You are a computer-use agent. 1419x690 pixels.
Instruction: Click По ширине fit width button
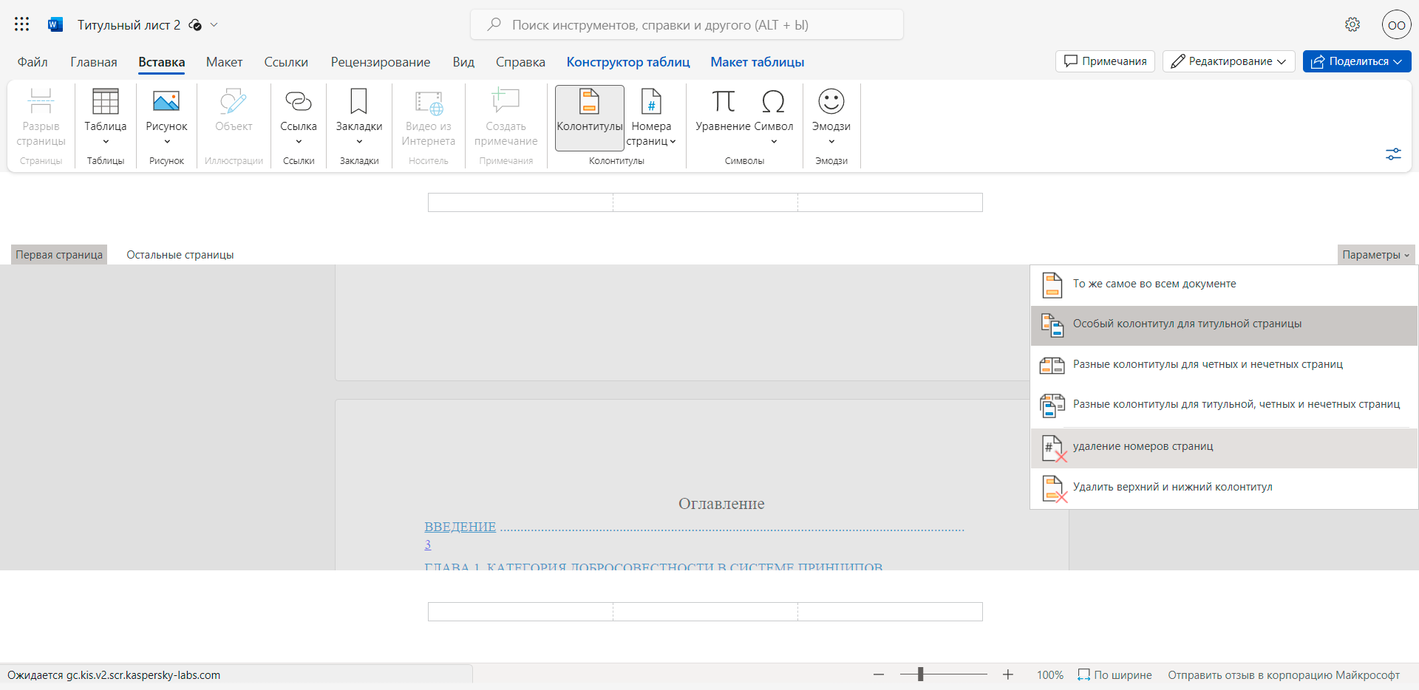click(x=1115, y=674)
